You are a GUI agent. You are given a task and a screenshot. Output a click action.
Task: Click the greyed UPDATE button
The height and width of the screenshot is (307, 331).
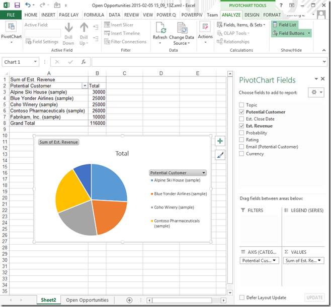point(314,297)
